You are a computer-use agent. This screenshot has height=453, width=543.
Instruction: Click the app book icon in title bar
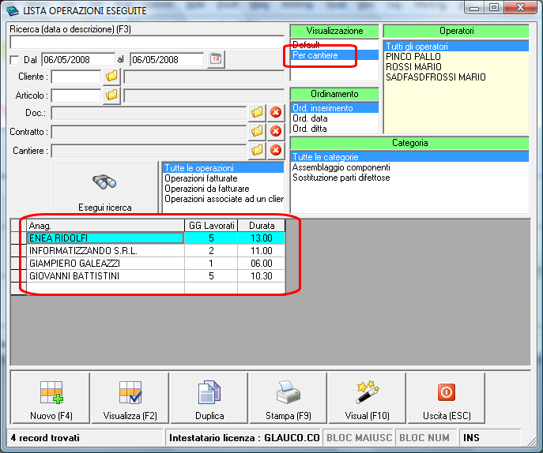point(12,10)
